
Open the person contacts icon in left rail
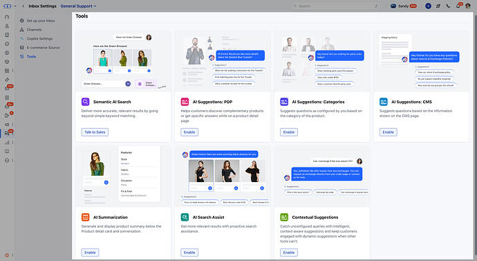(7, 26)
